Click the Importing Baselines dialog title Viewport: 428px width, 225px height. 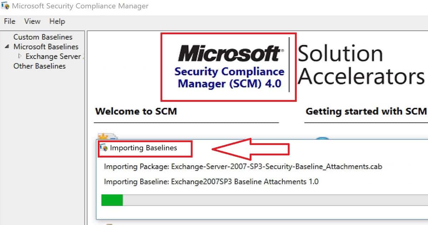(x=143, y=148)
